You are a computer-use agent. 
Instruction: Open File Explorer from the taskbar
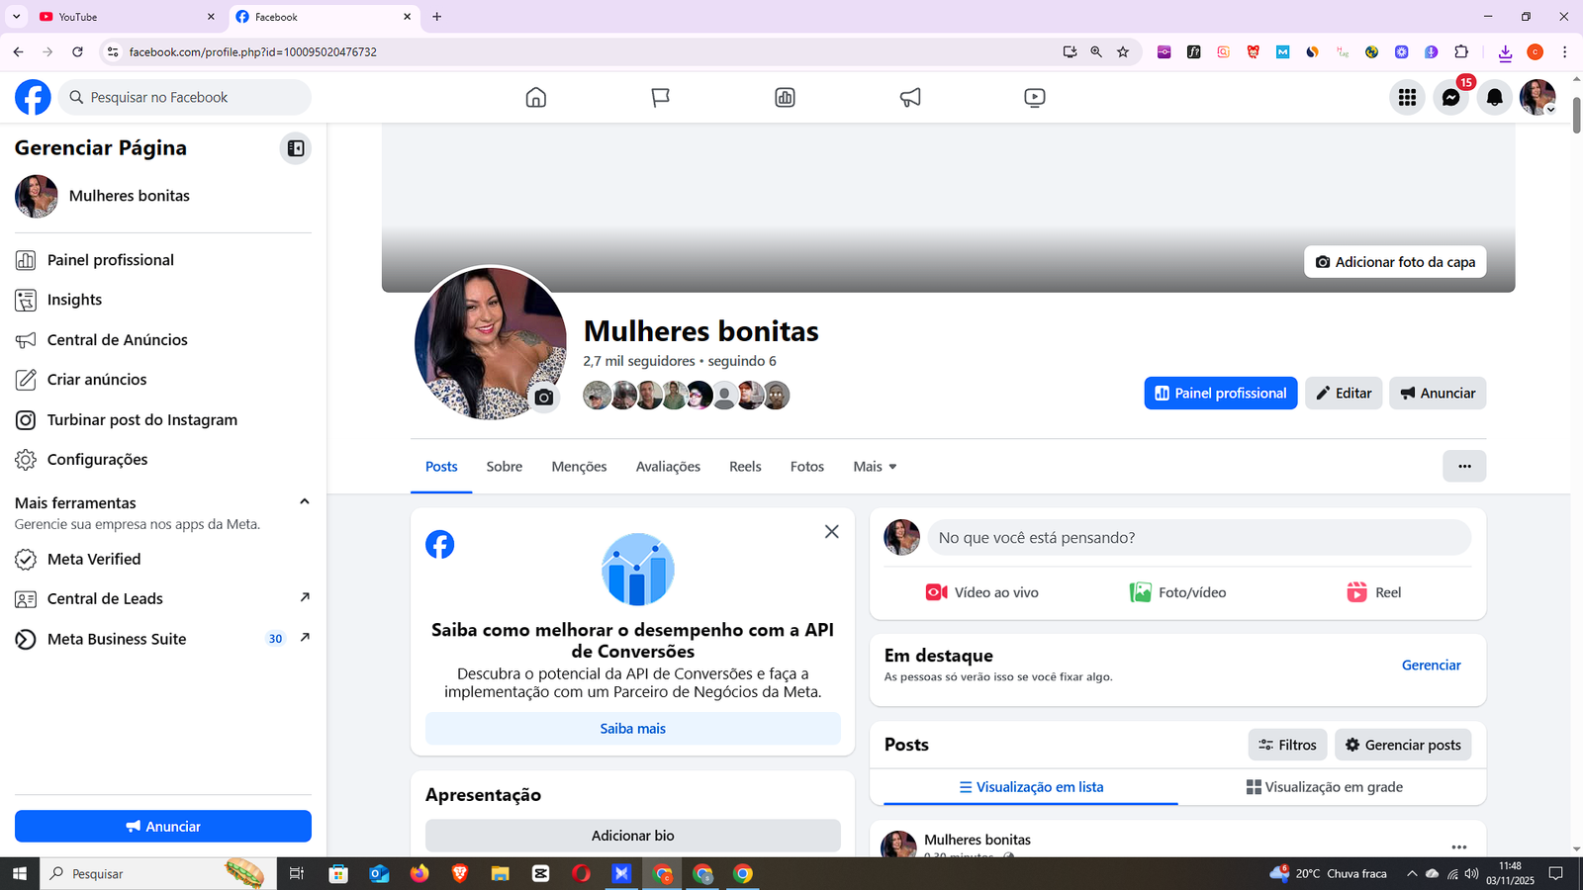[x=501, y=873]
